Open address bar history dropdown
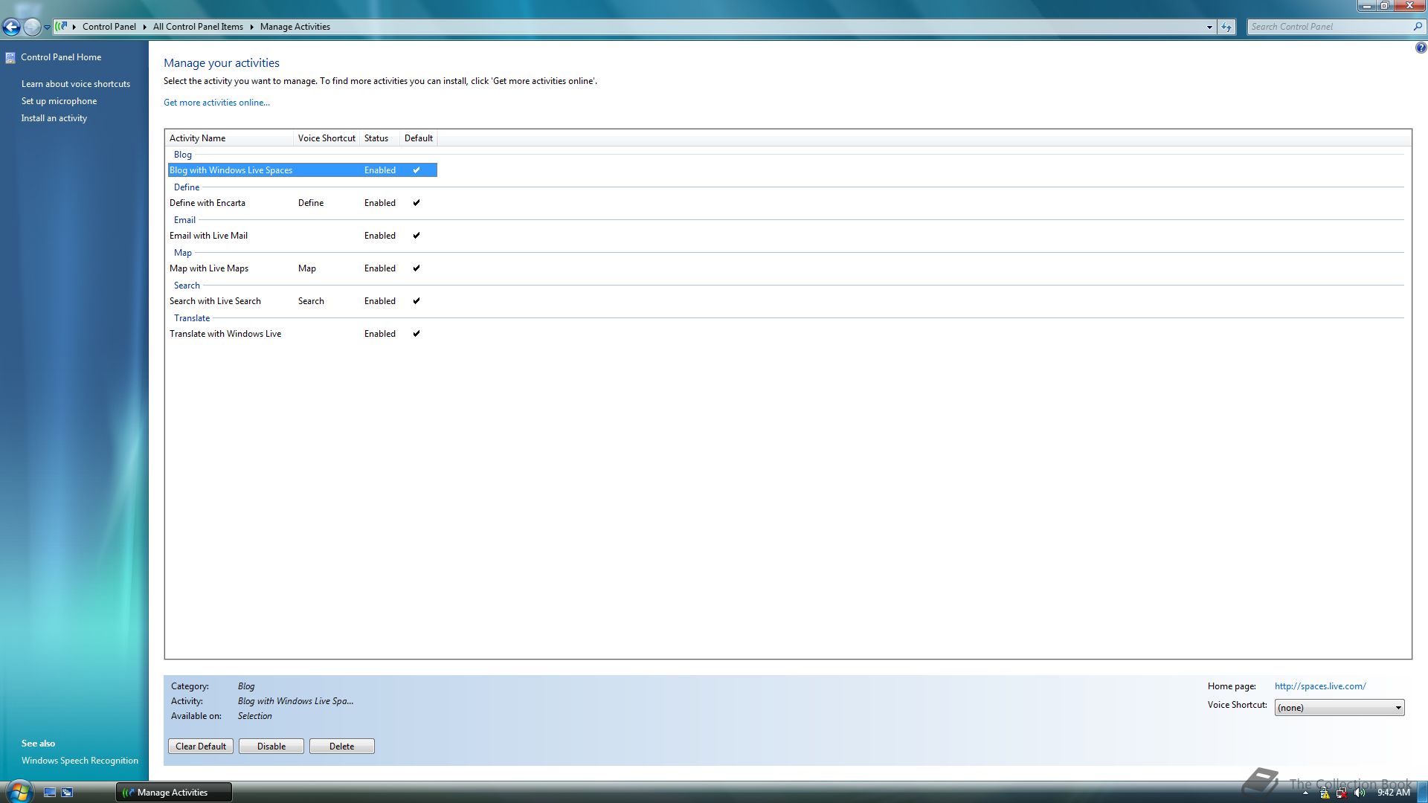The image size is (1428, 803). (x=1209, y=27)
